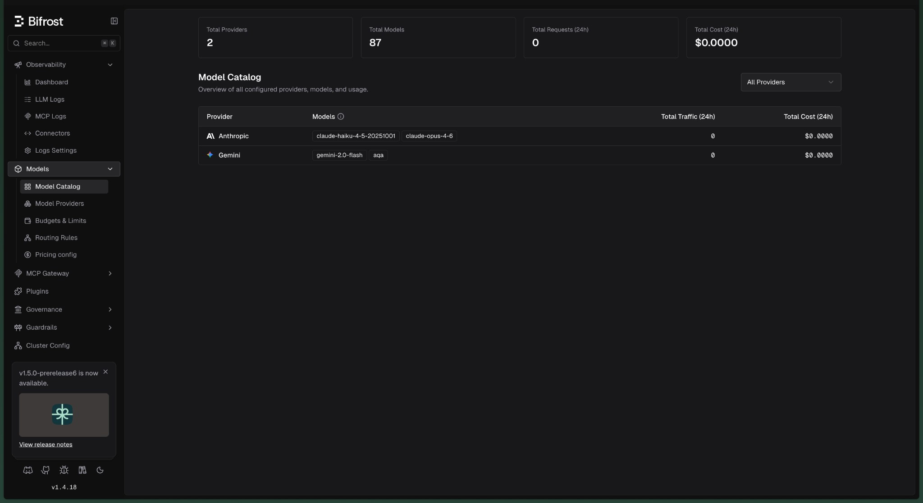Image resolution: width=923 pixels, height=503 pixels.
Task: Click the Governance building icon
Action: [x=18, y=309]
